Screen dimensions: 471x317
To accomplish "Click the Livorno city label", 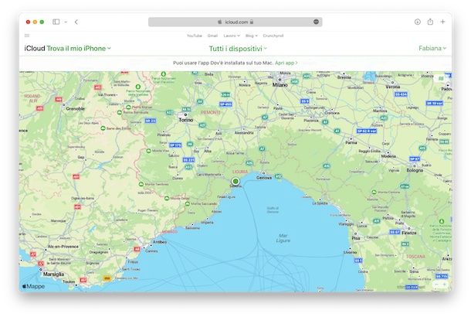I will pyautogui.click(x=351, y=252).
